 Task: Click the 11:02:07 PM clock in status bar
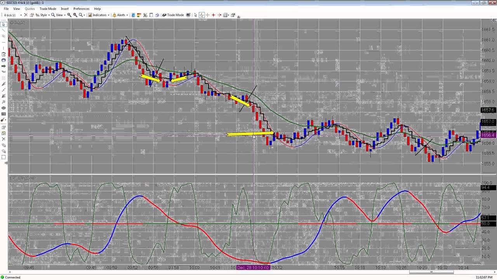[484, 277]
